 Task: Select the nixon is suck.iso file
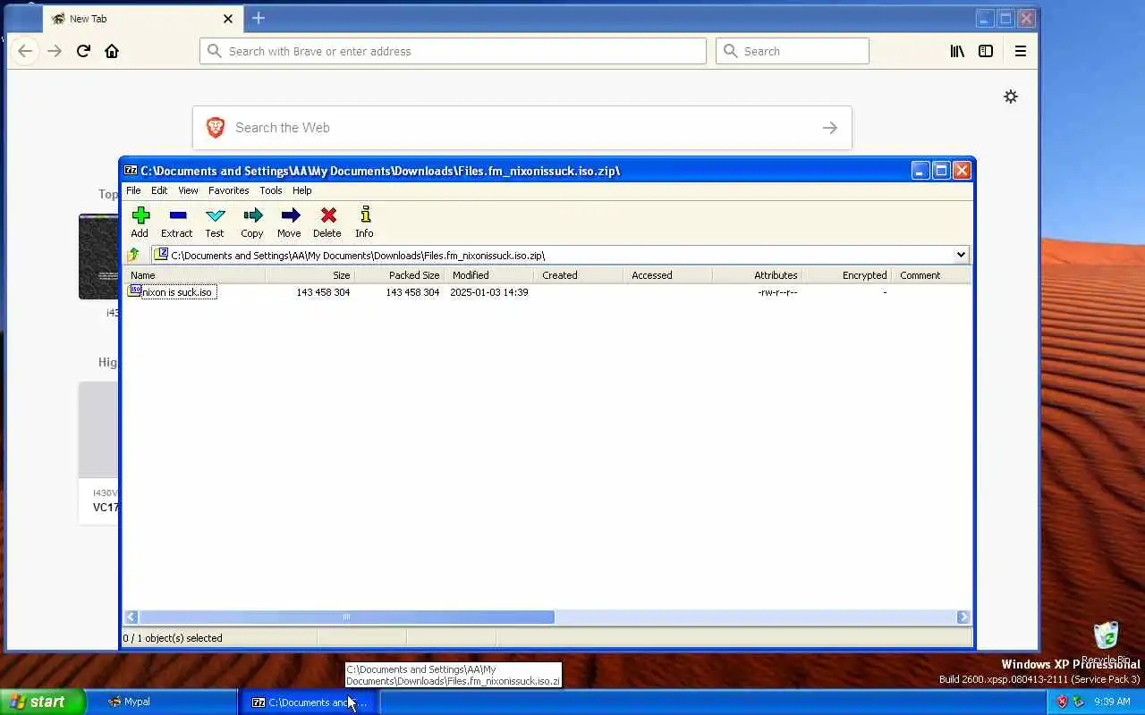pos(171,292)
